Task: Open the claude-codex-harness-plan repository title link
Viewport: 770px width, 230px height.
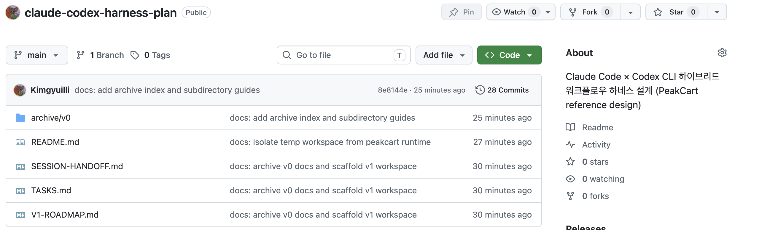Action: pyautogui.click(x=101, y=13)
